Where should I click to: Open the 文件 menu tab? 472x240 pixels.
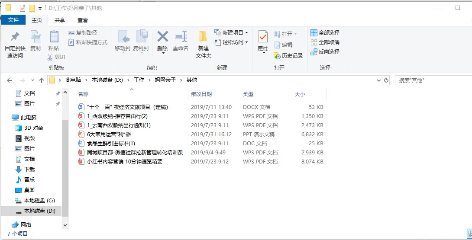[x=13, y=20]
